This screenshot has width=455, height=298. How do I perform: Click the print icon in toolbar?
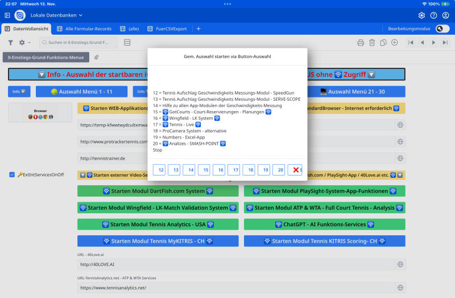360,43
